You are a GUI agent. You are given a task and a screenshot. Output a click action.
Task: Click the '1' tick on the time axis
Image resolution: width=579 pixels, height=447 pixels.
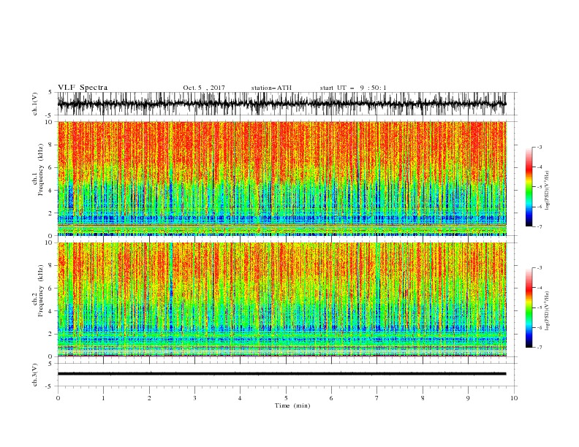tap(103, 398)
